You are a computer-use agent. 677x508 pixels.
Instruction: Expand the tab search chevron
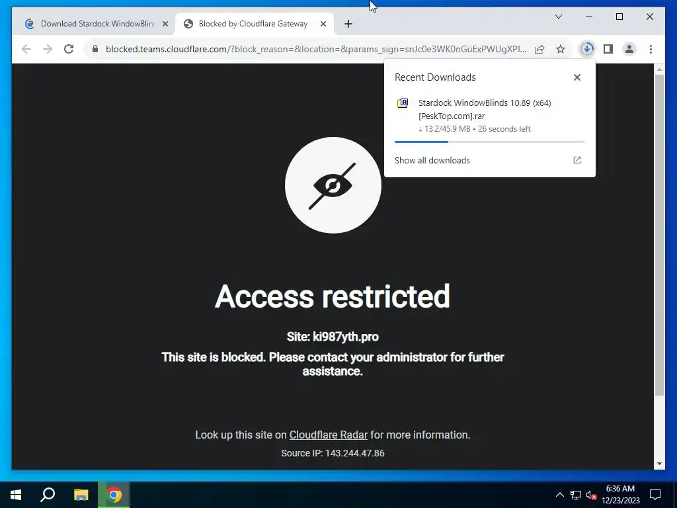pos(558,17)
